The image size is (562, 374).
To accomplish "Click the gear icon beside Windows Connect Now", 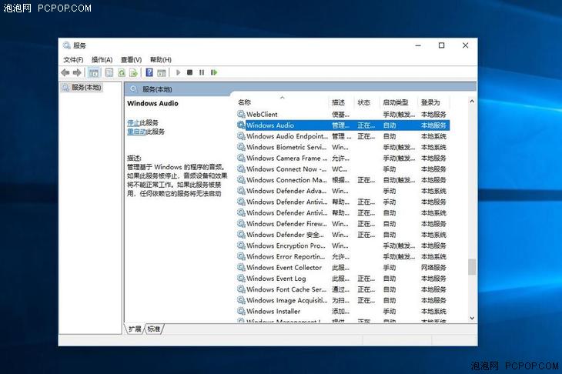I will [241, 169].
